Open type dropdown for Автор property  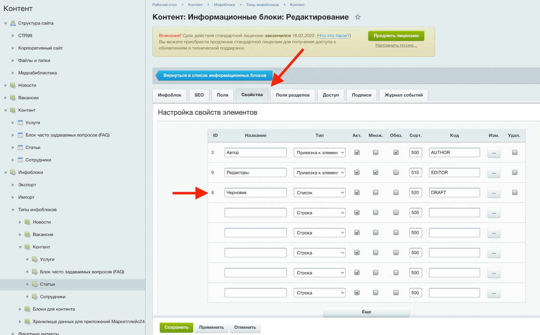(319, 152)
